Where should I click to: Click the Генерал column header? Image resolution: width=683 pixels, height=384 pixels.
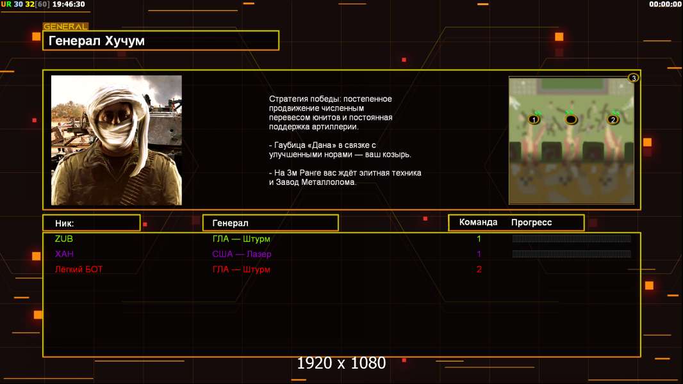coord(270,223)
